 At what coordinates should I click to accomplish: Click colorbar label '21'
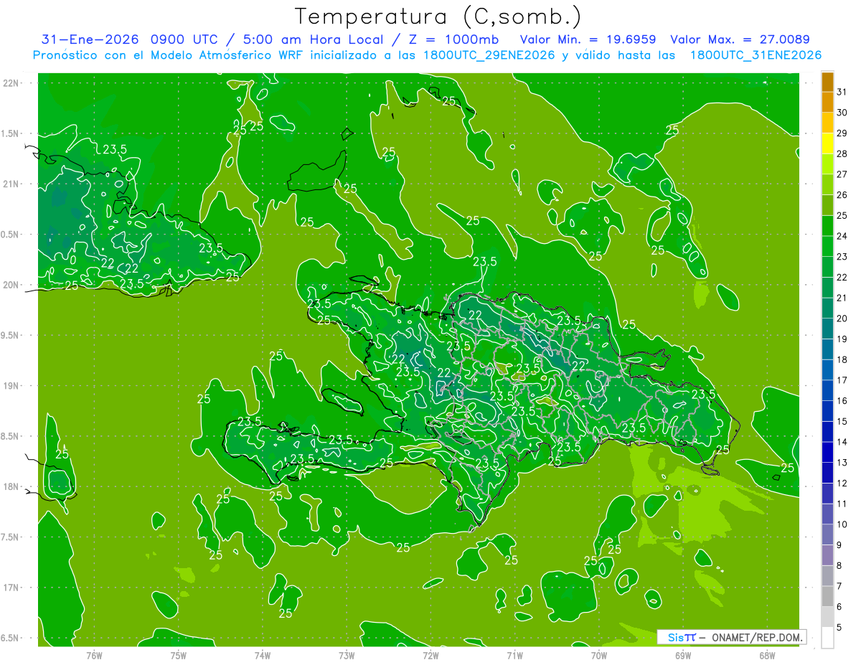(x=842, y=298)
